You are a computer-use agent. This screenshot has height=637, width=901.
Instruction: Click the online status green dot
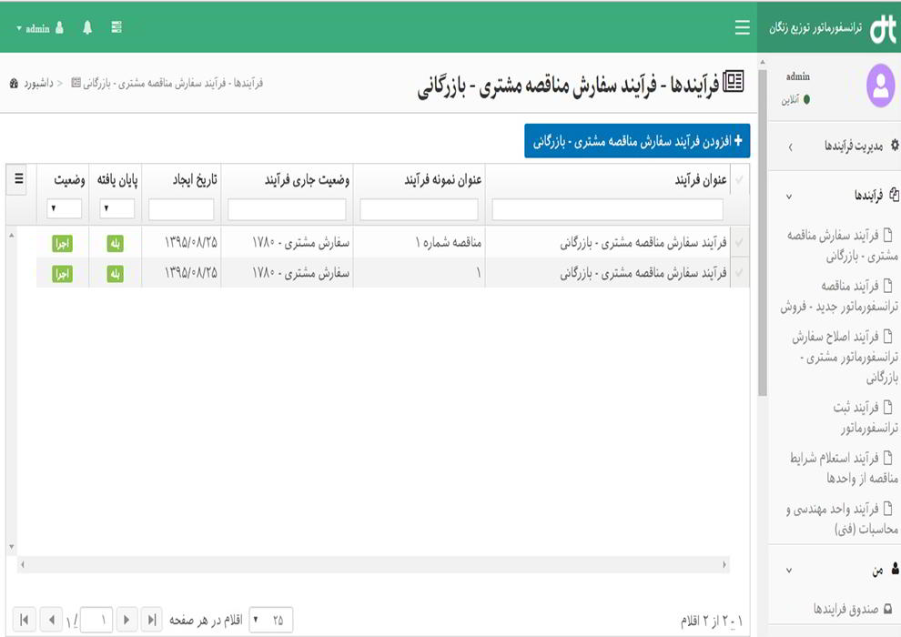[x=806, y=99]
